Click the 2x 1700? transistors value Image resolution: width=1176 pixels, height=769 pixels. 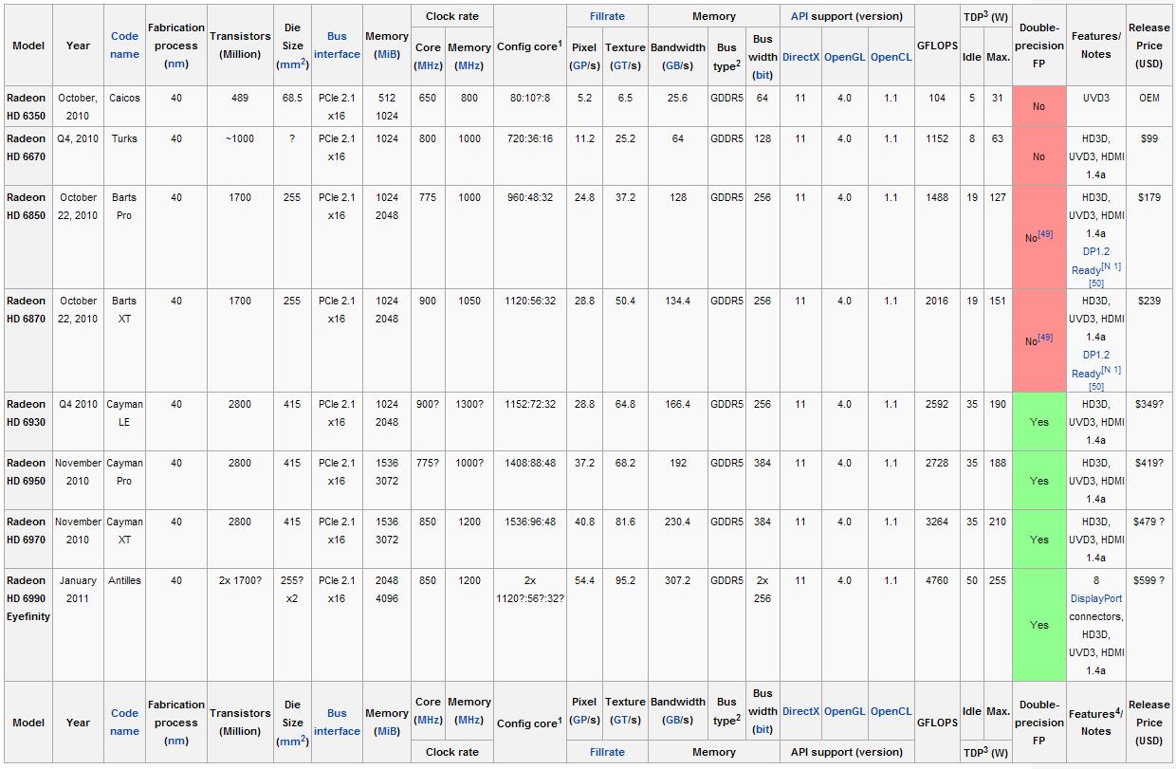[240, 580]
